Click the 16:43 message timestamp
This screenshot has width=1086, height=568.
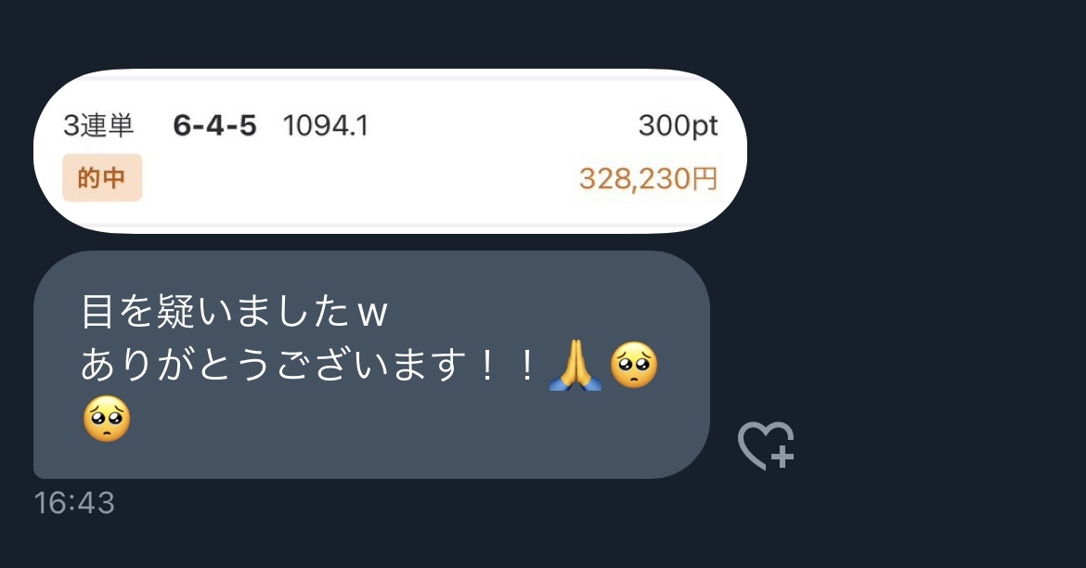[74, 503]
